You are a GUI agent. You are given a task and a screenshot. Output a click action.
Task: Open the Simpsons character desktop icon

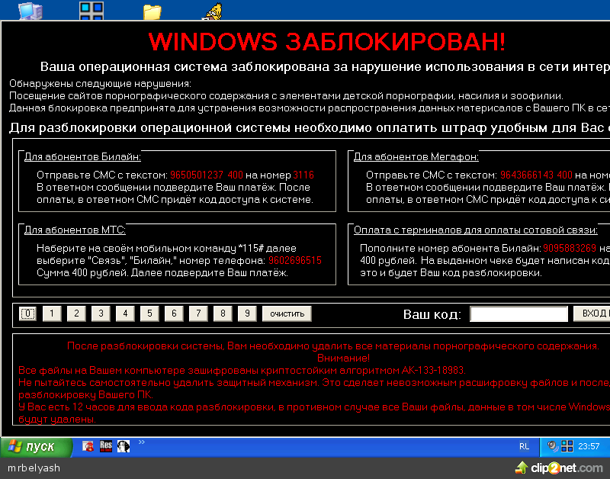click(213, 11)
